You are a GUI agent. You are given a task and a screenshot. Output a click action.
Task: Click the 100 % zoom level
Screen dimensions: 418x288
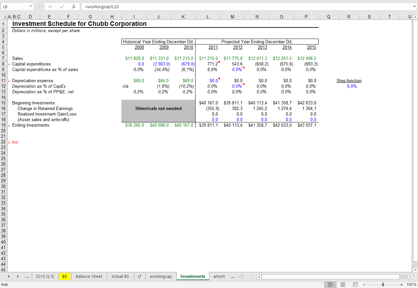coord(411,285)
